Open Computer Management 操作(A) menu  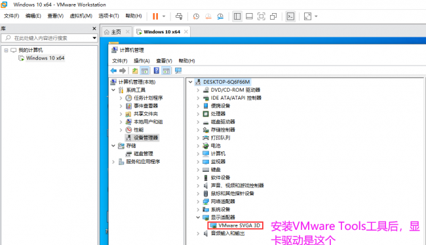pyautogui.click(x=142, y=61)
